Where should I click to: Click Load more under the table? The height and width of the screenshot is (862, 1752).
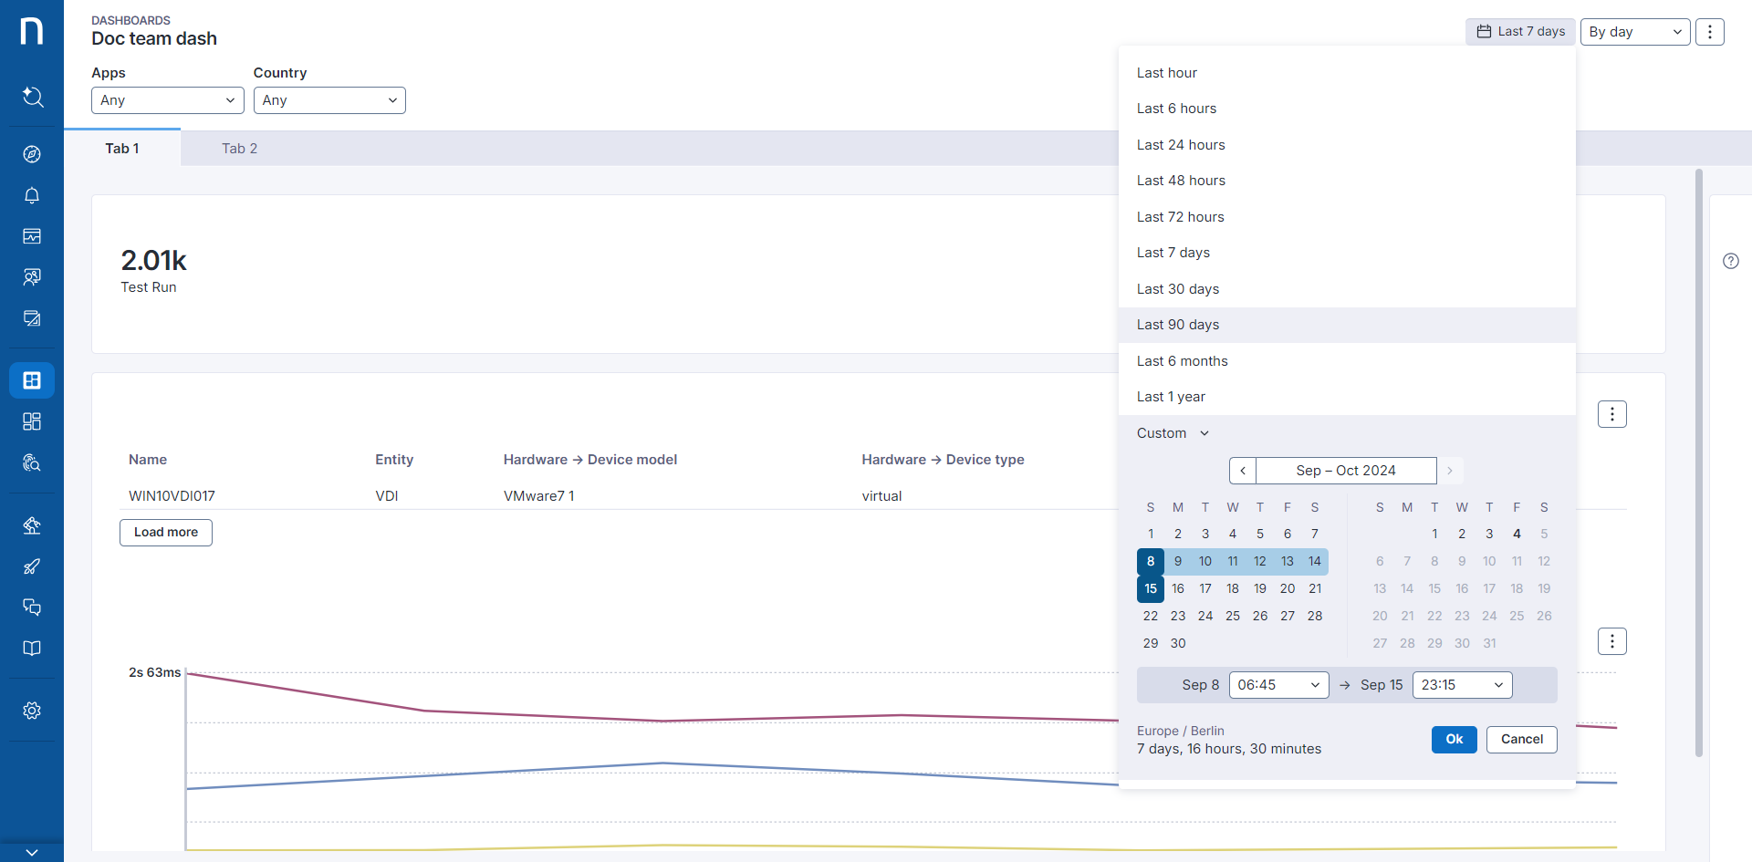pos(166,533)
